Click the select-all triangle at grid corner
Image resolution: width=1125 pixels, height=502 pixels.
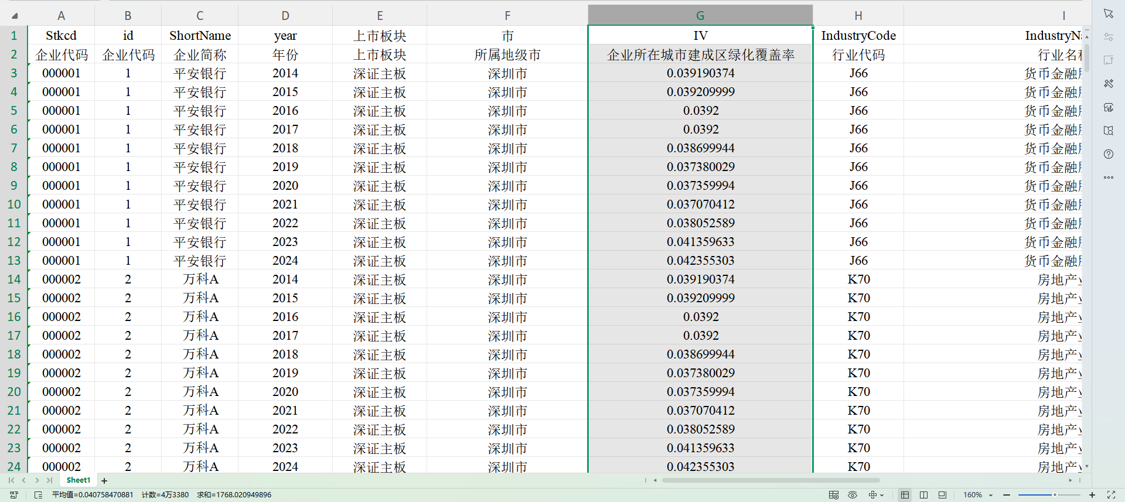(14, 16)
